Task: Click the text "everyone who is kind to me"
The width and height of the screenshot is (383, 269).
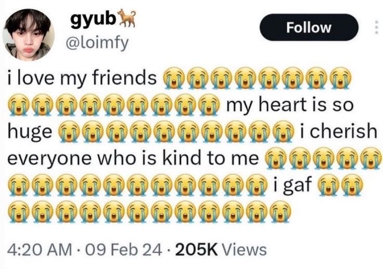Action: coord(133,158)
